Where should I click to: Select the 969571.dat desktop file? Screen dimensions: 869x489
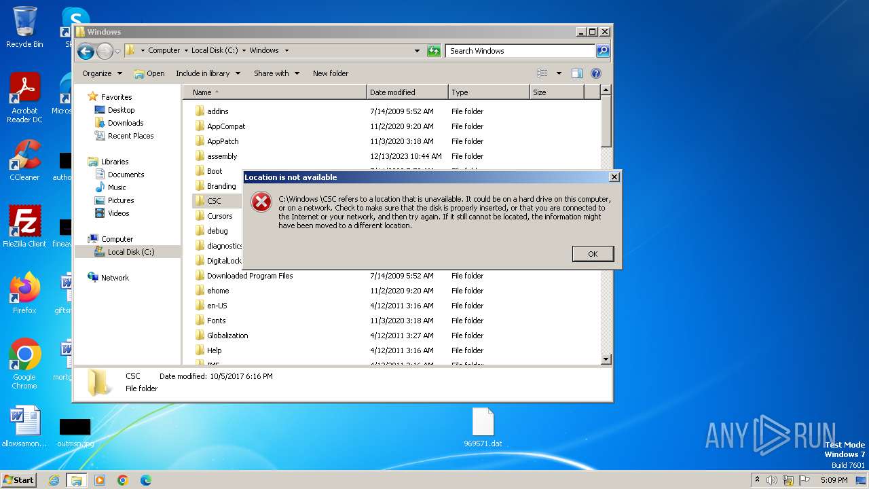pos(483,428)
